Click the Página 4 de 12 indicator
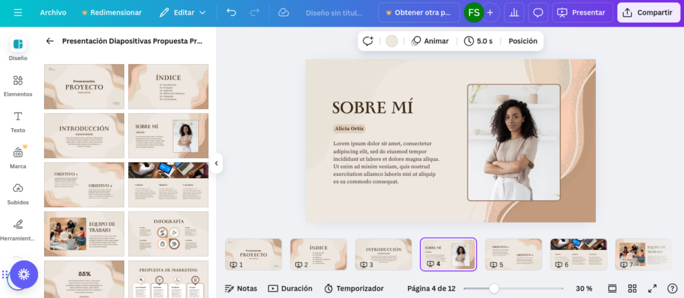The height and width of the screenshot is (298, 684). pyautogui.click(x=432, y=289)
